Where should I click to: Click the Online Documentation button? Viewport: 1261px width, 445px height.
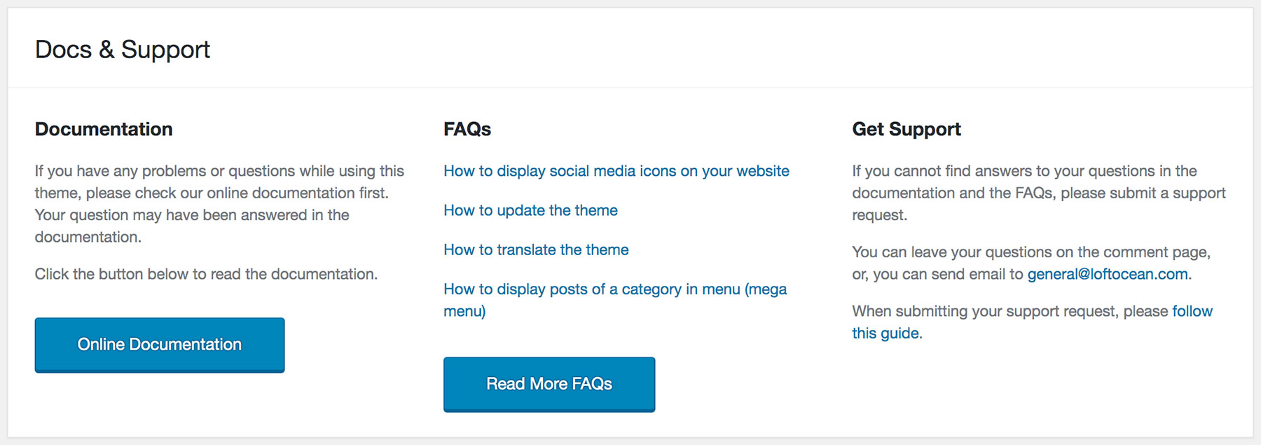click(x=159, y=344)
